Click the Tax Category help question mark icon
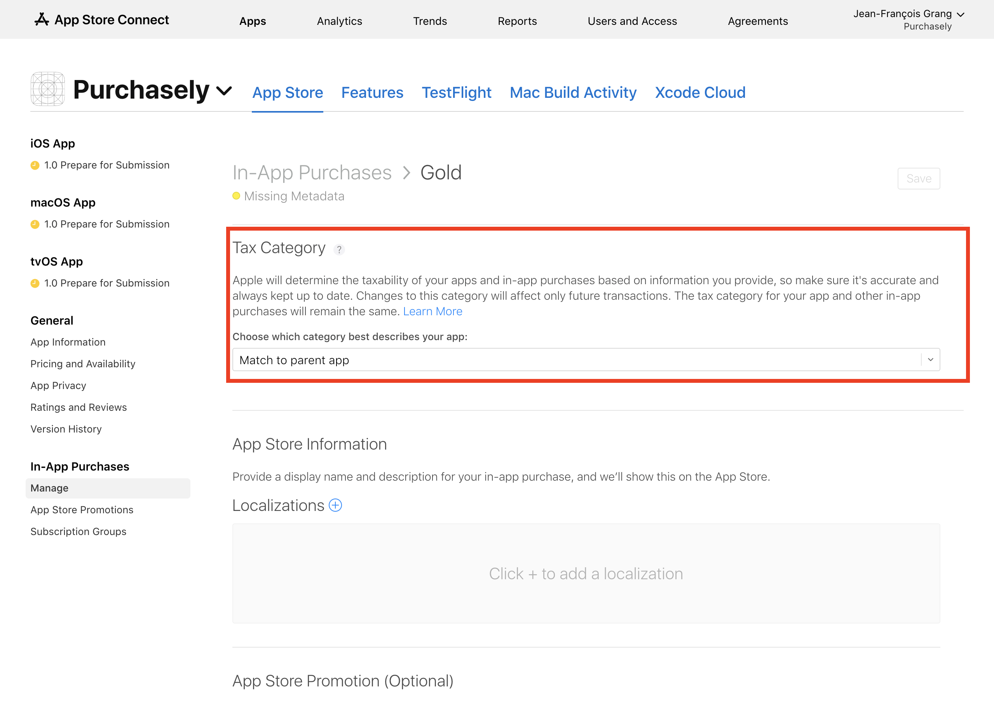 (x=339, y=250)
